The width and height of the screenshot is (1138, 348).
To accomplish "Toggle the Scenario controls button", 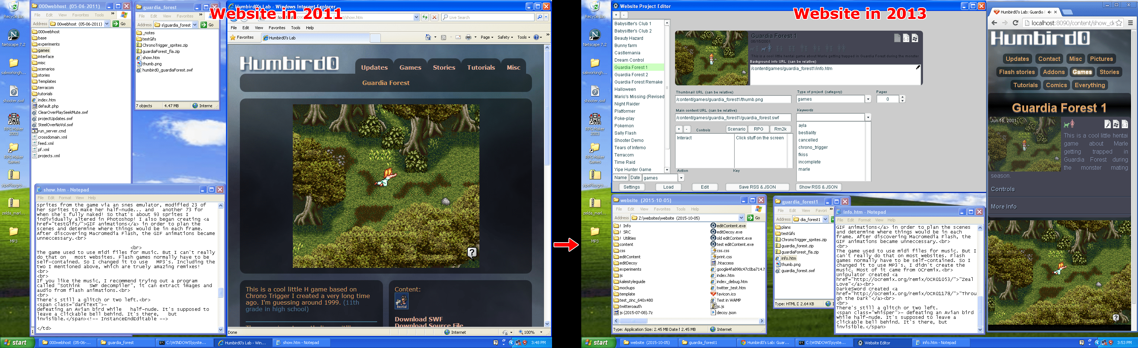I will click(736, 129).
